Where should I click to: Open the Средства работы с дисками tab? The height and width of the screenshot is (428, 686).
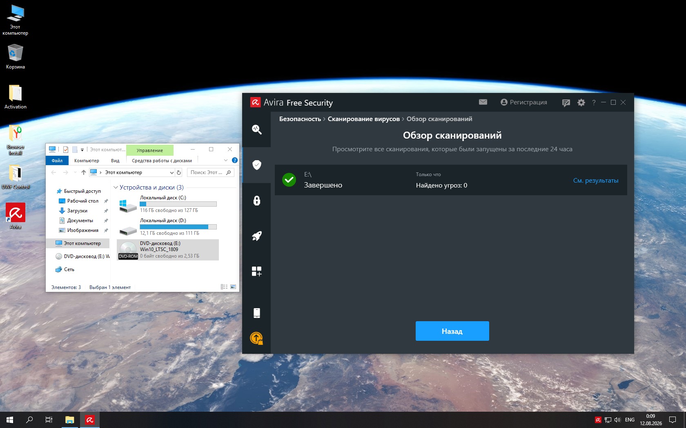point(162,161)
